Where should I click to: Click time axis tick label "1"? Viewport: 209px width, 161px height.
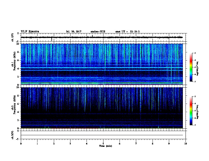37,144
